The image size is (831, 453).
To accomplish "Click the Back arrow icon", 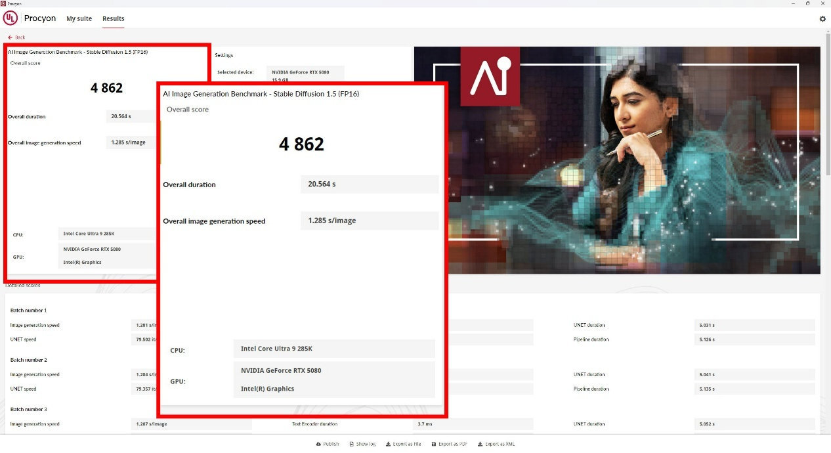I will (x=10, y=37).
